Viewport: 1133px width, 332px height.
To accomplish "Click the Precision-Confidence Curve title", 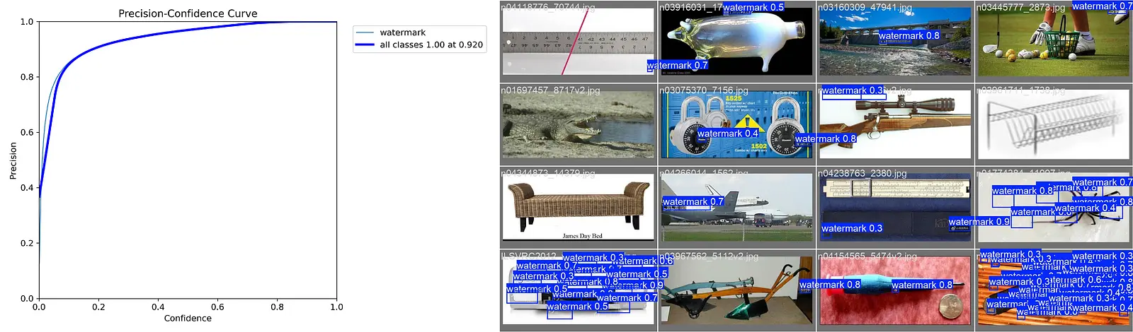I will coord(188,13).
